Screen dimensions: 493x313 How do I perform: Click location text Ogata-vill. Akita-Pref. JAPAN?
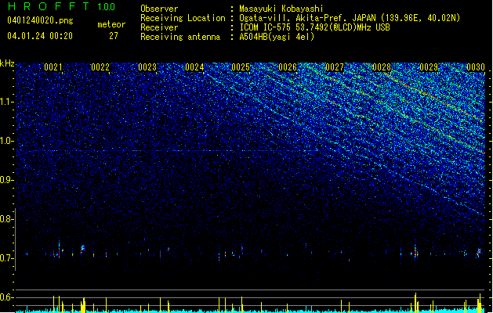(x=307, y=18)
